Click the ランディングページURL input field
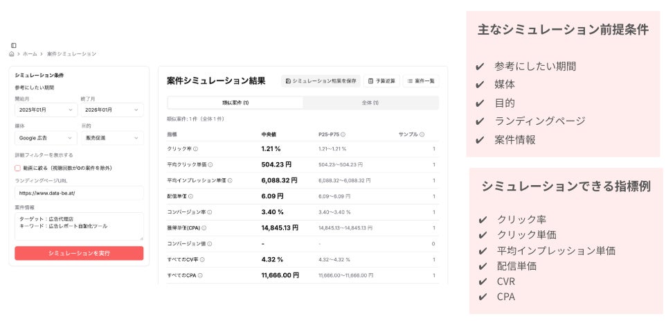 [79, 193]
